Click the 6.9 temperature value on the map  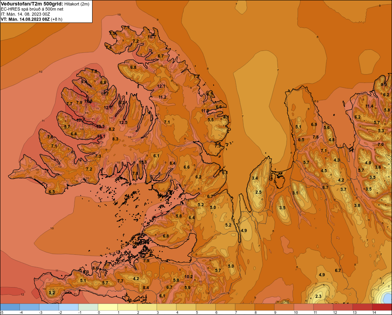pyautogui.click(x=314, y=124)
